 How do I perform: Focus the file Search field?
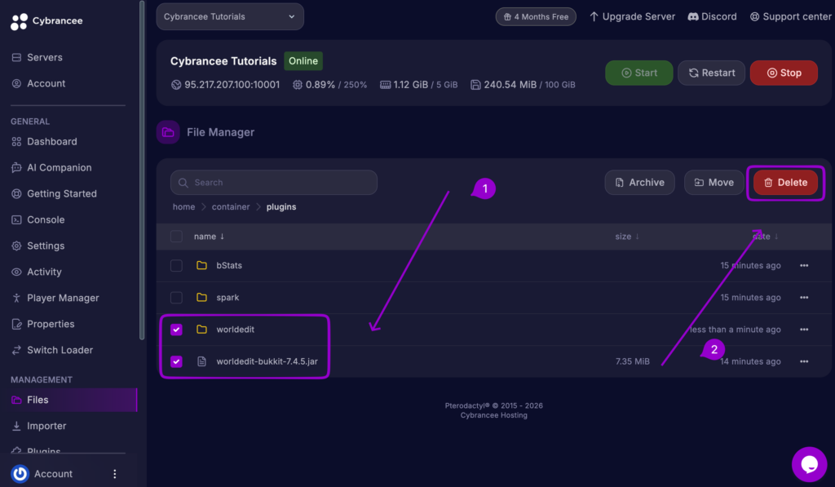click(x=274, y=182)
